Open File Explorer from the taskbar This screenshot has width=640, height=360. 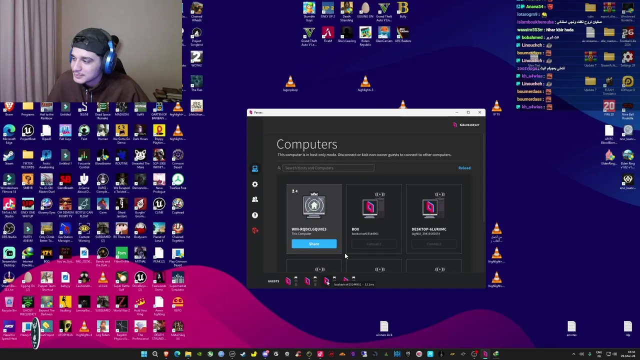click(188, 354)
